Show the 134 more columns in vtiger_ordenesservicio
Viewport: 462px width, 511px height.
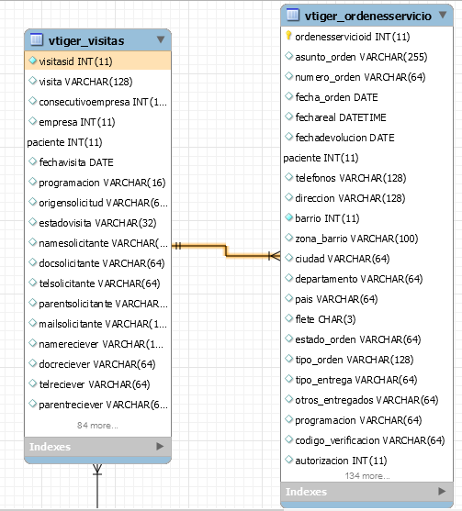[x=367, y=476]
